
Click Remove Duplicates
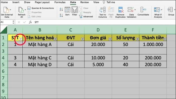120,12
